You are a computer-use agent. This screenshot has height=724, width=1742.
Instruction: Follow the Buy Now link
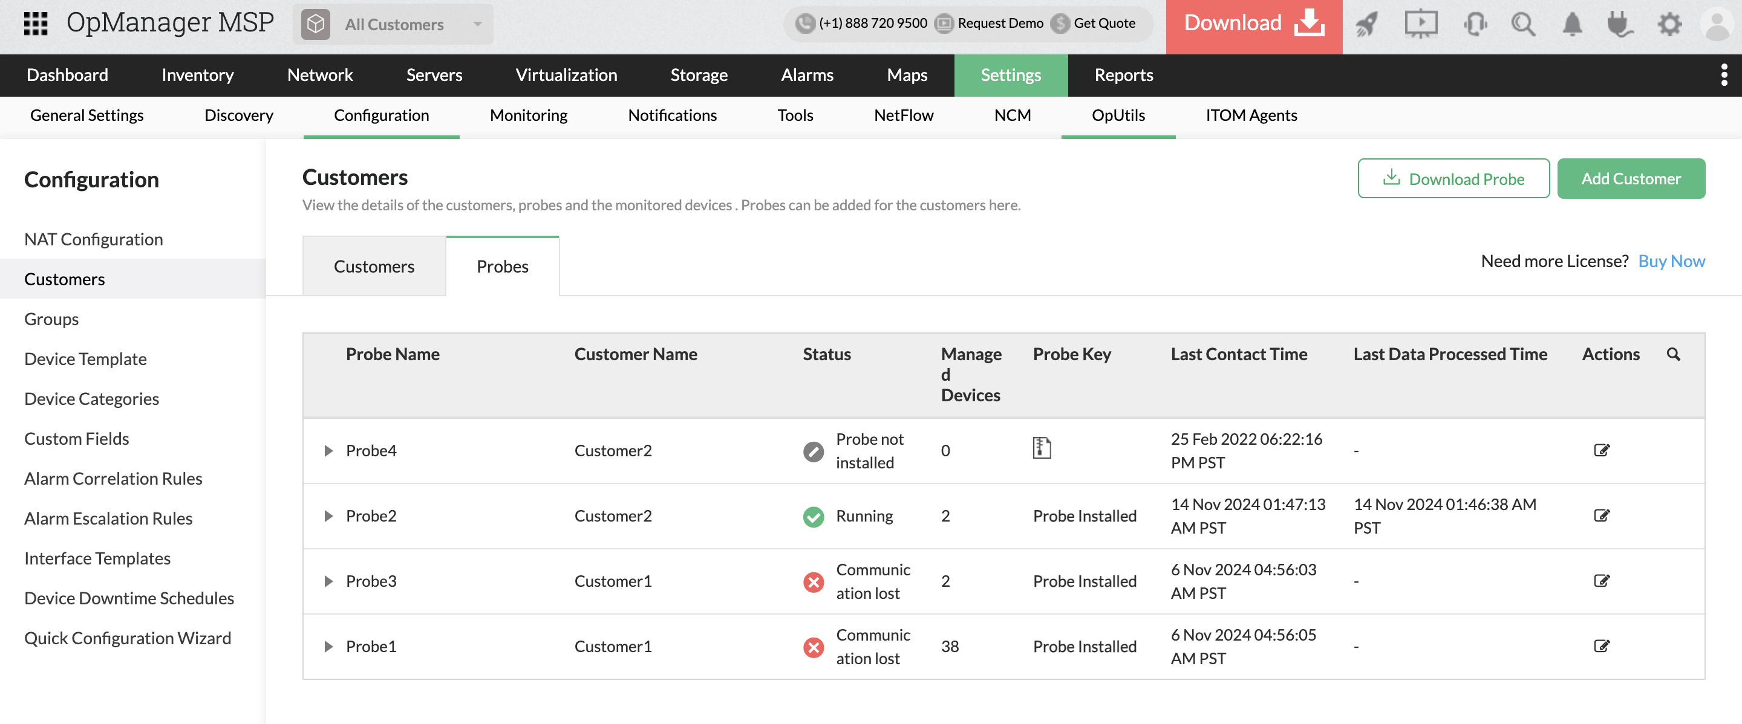pos(1671,260)
